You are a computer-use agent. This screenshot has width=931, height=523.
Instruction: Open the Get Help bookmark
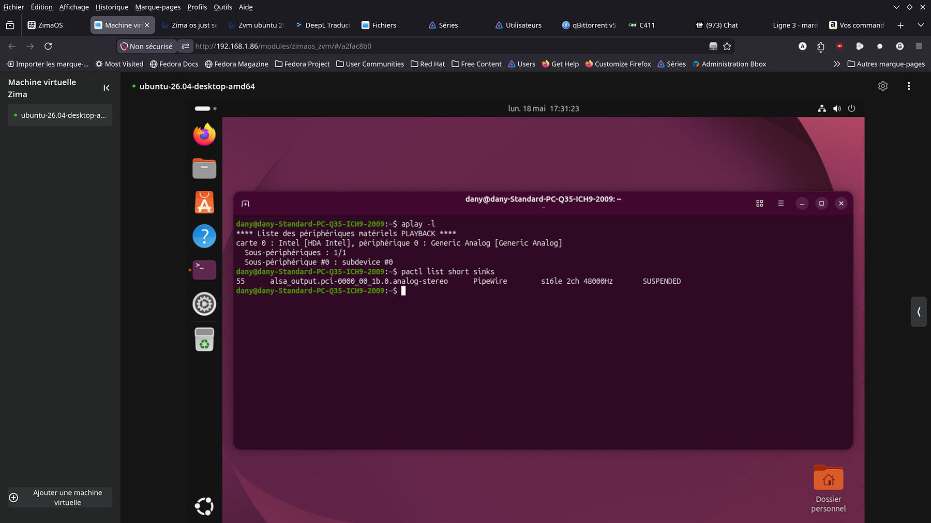tap(560, 64)
